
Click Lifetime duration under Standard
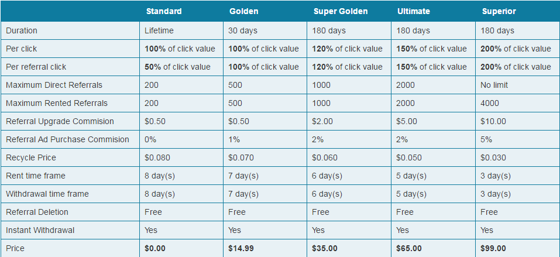click(159, 31)
